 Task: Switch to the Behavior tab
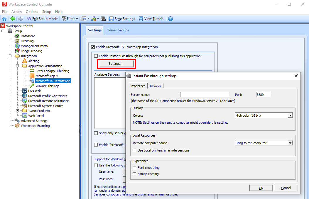(x=155, y=86)
